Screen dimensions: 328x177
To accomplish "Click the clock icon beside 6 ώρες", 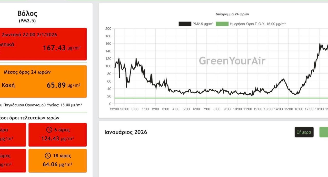I will [49, 130].
